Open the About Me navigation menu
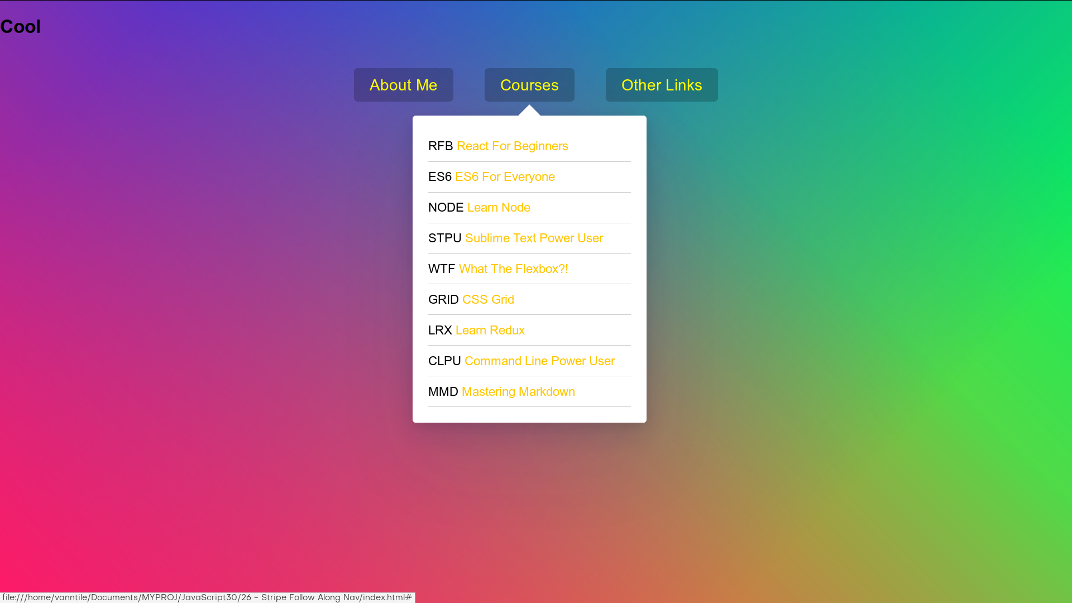This screenshot has height=603, width=1072. click(x=403, y=85)
